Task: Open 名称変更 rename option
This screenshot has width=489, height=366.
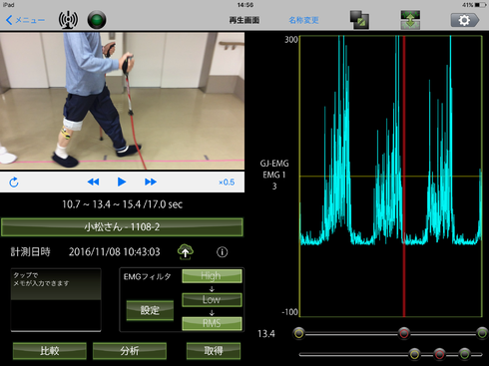Action: [303, 20]
